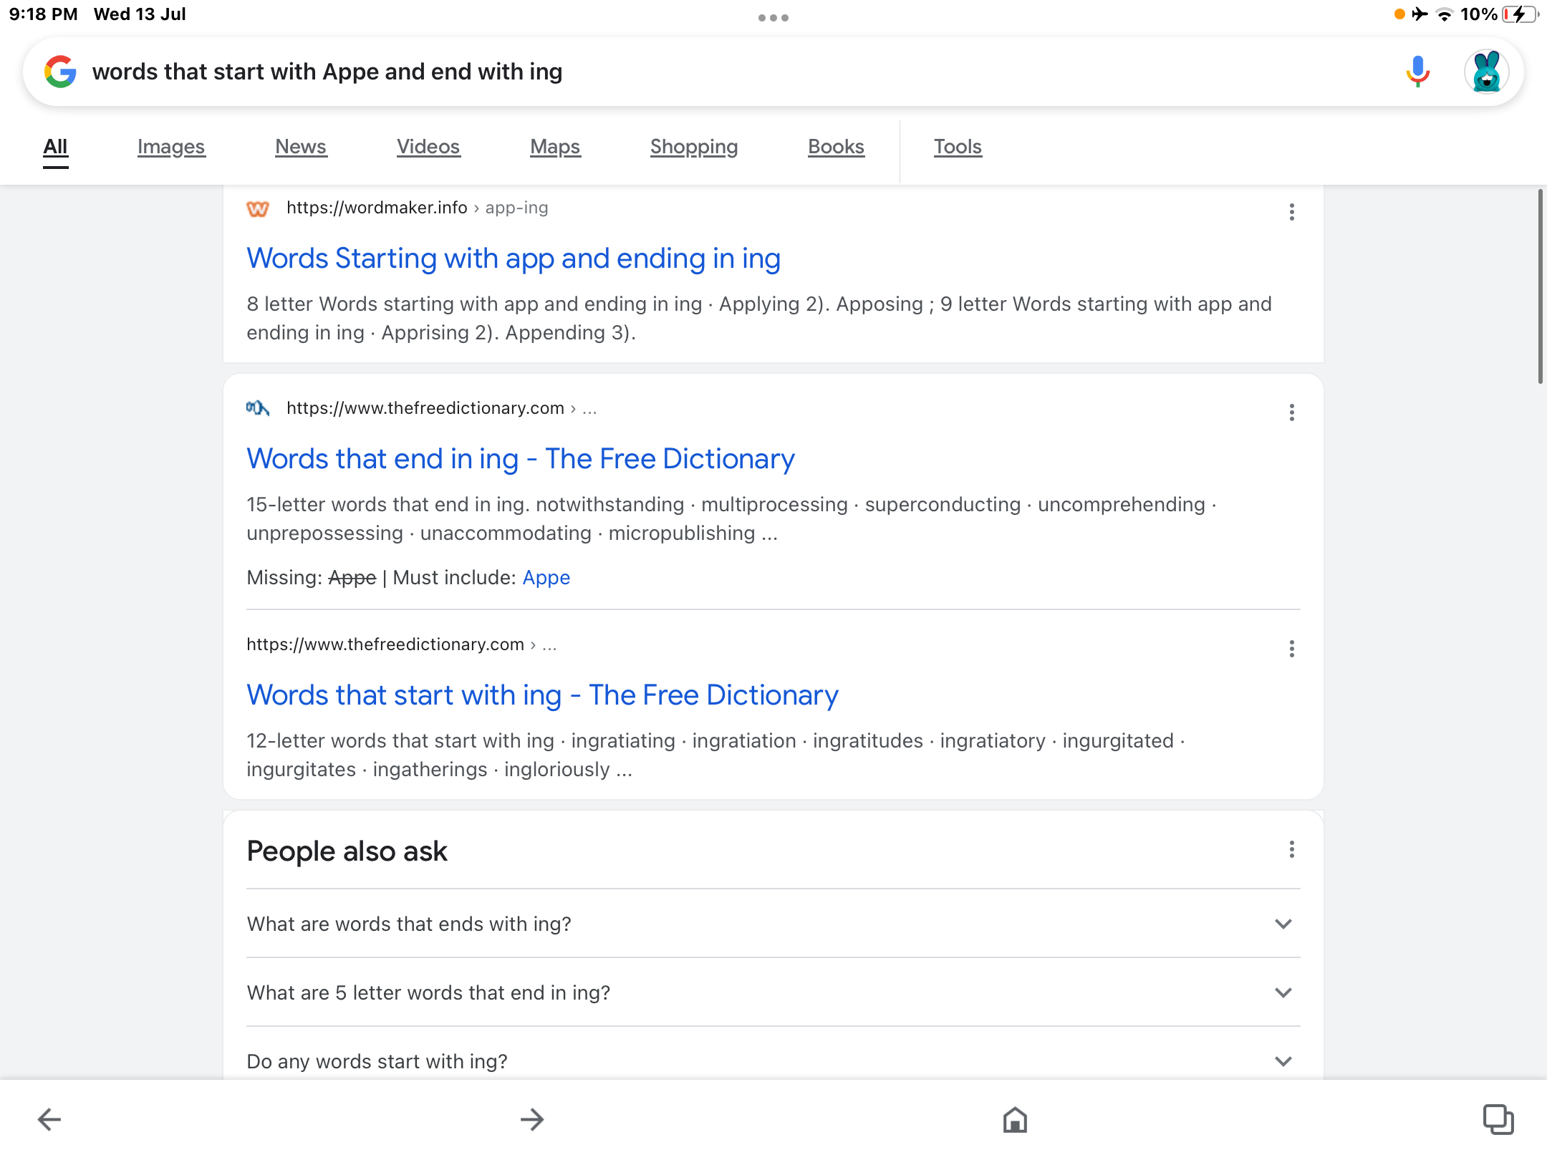This screenshot has width=1547, height=1160.
Task: Tap the home icon in bottom bar
Action: click(1015, 1119)
